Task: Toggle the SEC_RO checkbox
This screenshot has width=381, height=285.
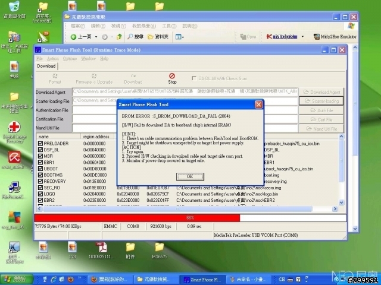Action: pyautogui.click(x=40, y=188)
